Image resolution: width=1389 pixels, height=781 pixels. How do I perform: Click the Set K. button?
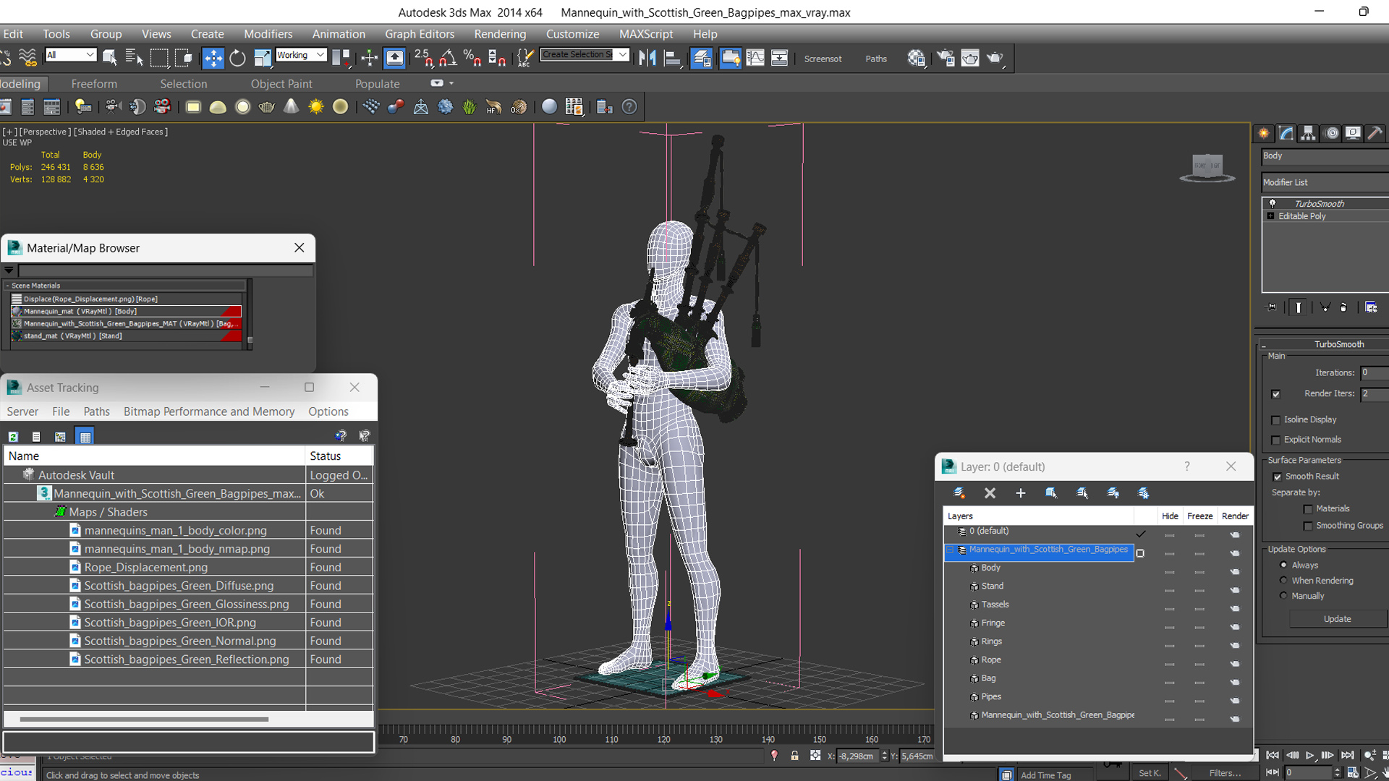pos(1150,773)
